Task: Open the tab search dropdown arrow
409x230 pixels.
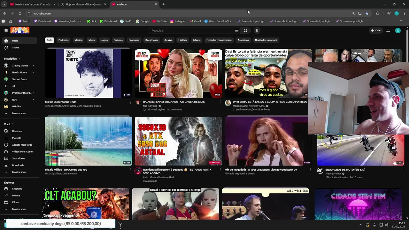Action: pyautogui.click(x=4, y=4)
